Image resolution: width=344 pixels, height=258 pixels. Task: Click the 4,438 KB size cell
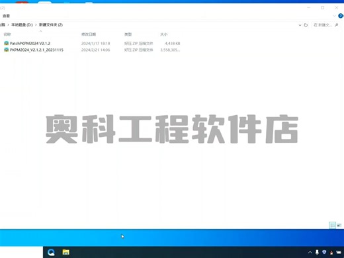[x=173, y=44]
